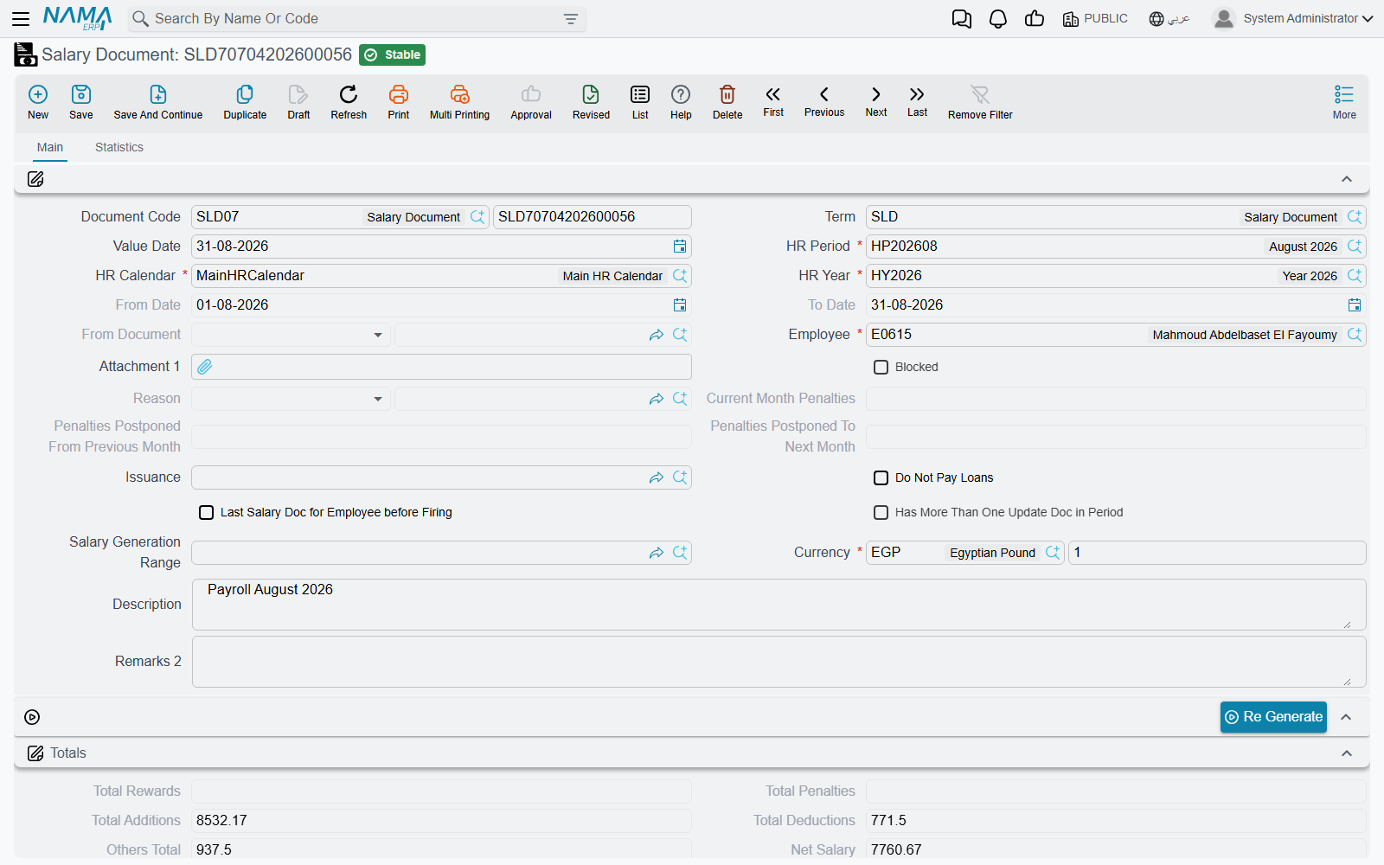Check Has More Than One Update Doc
Screen dimensions: 1384x865
click(x=881, y=512)
